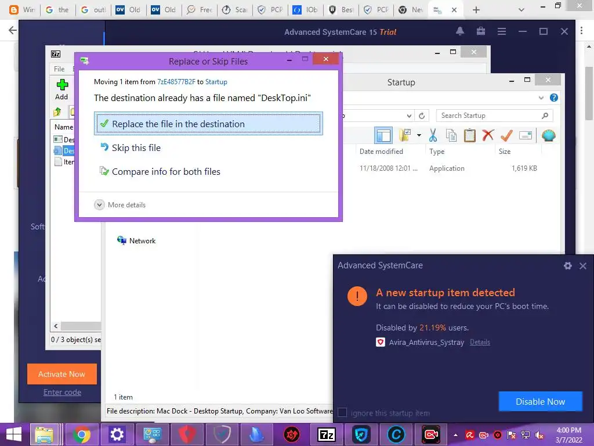Viewport: 594px width, 446px height.
Task: Switch to the 'IOb' Chrome tab
Action: [x=306, y=10]
